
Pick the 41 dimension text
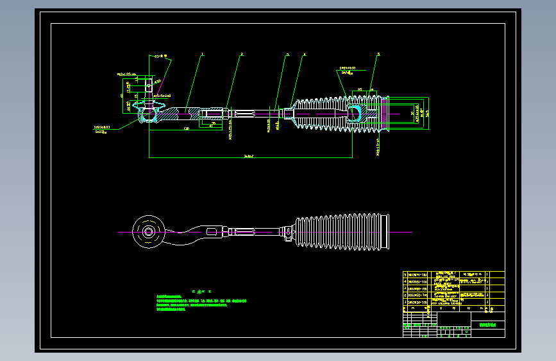(212, 125)
